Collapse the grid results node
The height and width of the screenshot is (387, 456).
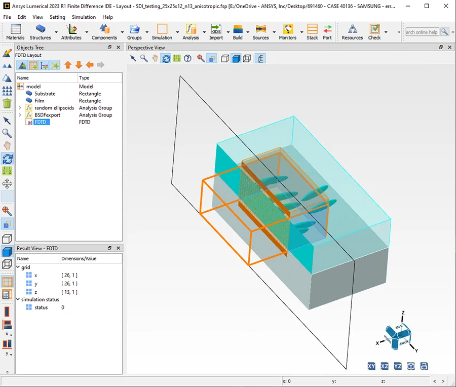18,267
